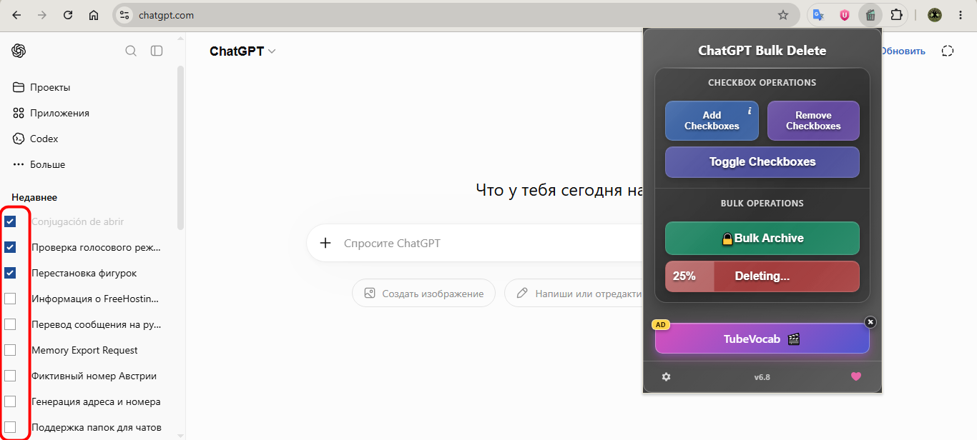Collapse the sidebar with the panel icon
This screenshot has width=977, height=440.
click(x=157, y=51)
